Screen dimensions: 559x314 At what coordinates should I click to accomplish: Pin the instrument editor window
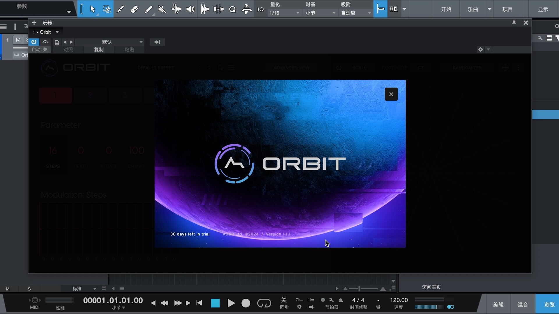pyautogui.click(x=514, y=23)
